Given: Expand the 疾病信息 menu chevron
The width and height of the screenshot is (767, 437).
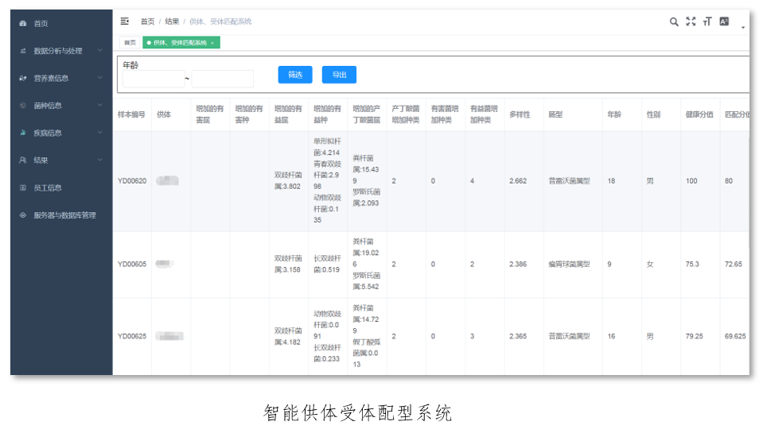Looking at the screenshot, I should pos(99,133).
